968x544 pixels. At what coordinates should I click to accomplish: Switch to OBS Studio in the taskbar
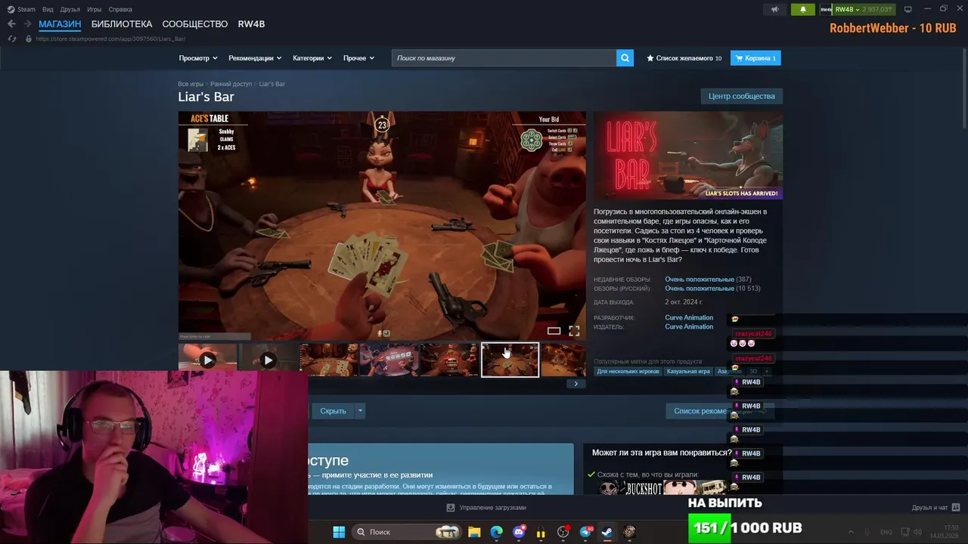563,532
